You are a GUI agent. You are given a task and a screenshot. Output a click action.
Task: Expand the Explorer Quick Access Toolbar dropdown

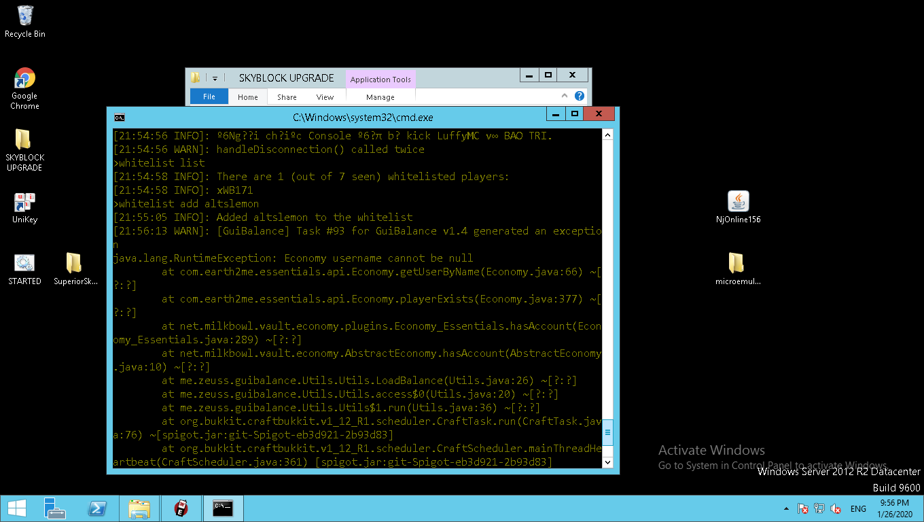pyautogui.click(x=215, y=78)
